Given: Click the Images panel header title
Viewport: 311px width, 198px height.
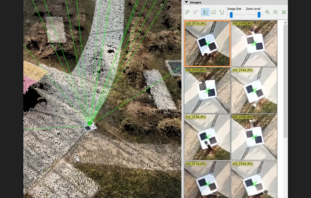Looking at the screenshot, I should click(x=195, y=2).
